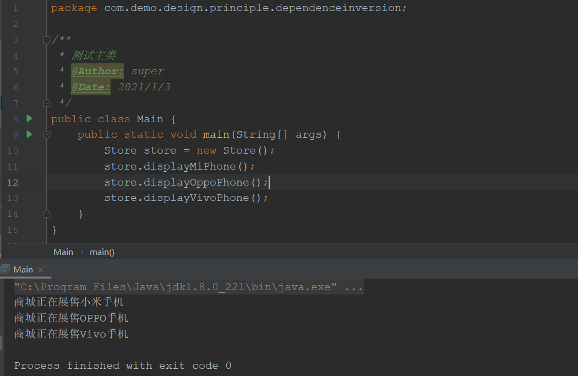
Task: Fold the main method at line 9
Action: pos(46,135)
